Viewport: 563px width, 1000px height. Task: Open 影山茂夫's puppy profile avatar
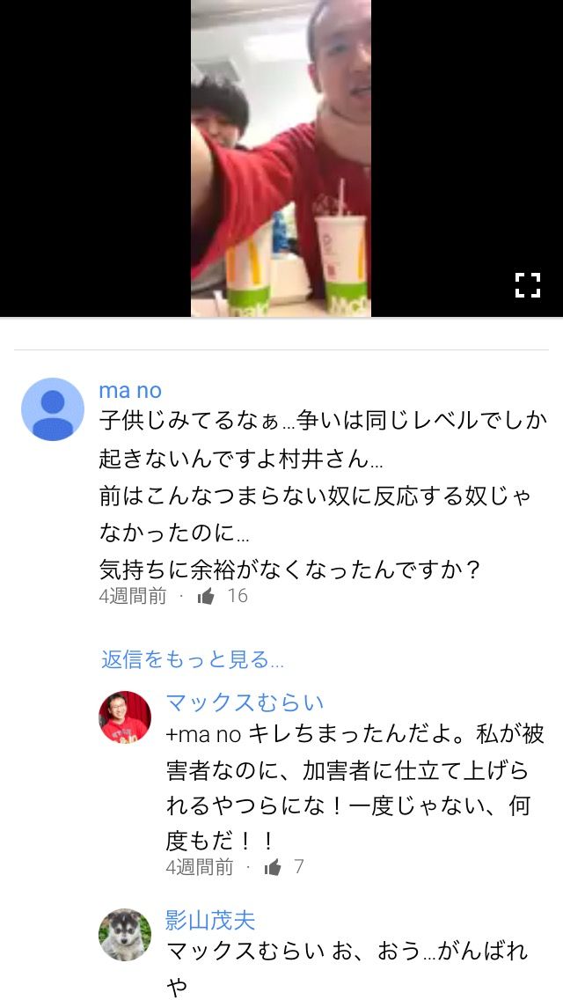click(125, 935)
